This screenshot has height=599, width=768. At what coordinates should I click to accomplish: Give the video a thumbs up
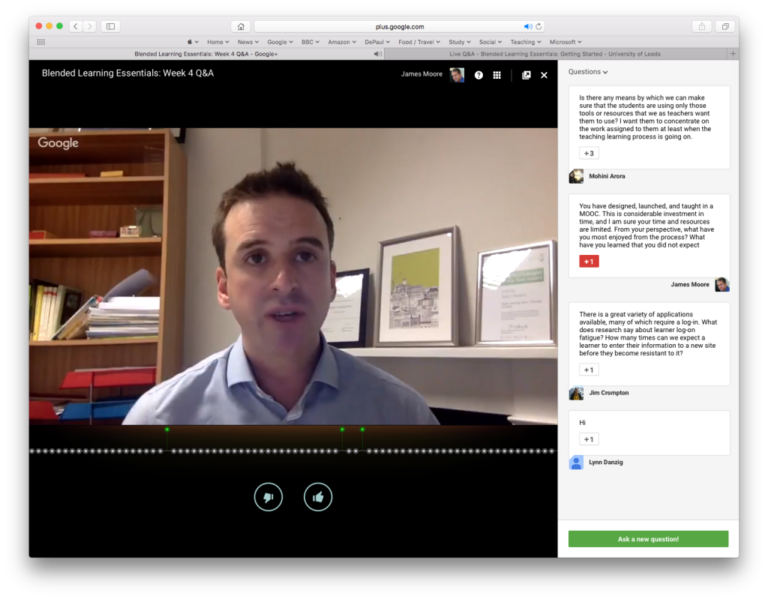click(x=318, y=496)
